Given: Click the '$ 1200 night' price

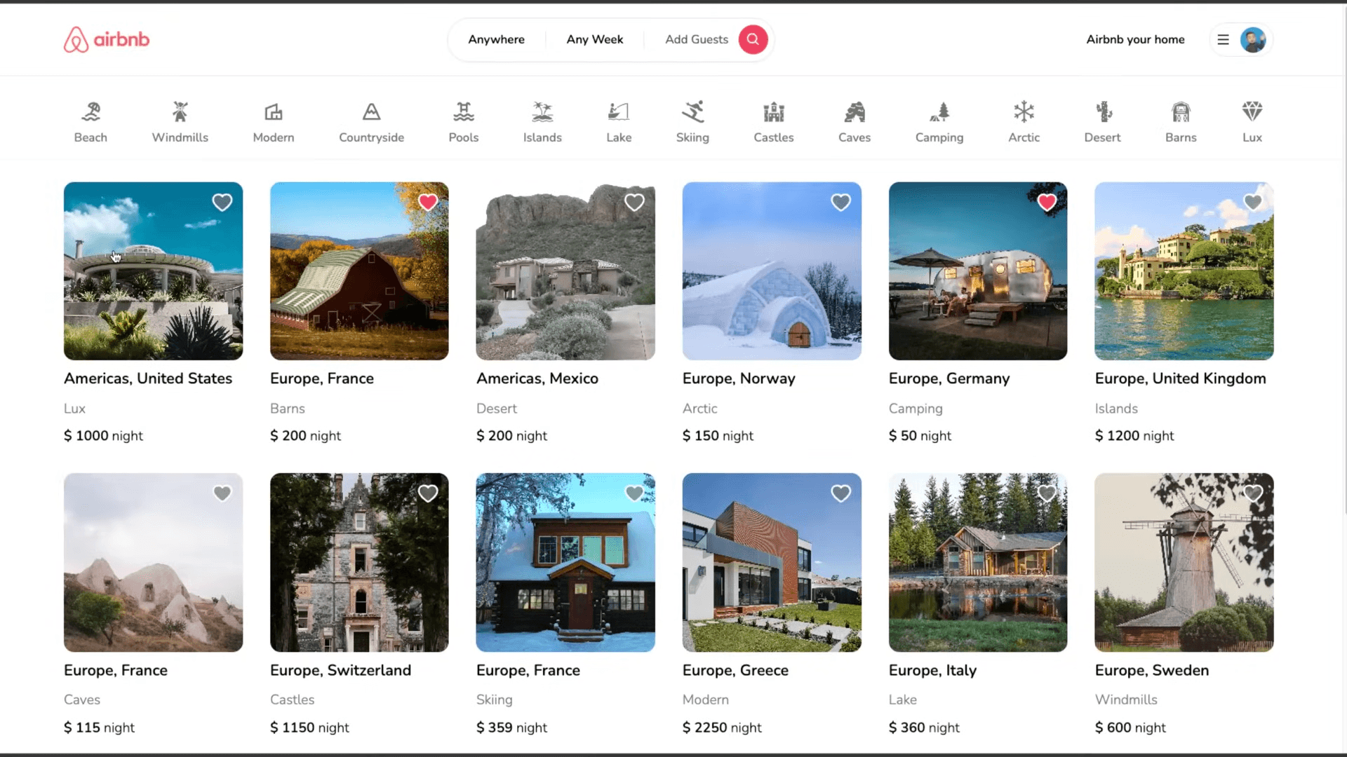Looking at the screenshot, I should tap(1134, 436).
